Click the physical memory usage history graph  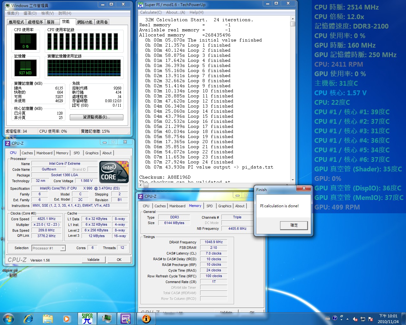click(x=84, y=68)
